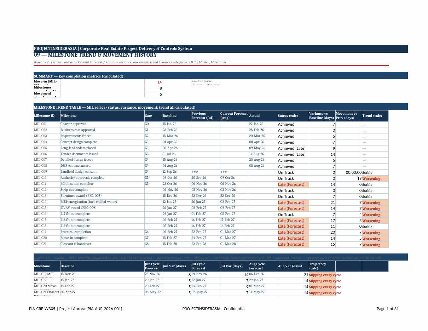
Task: Click 'L17 fit-out complete' milestone
Action: [102, 214]
